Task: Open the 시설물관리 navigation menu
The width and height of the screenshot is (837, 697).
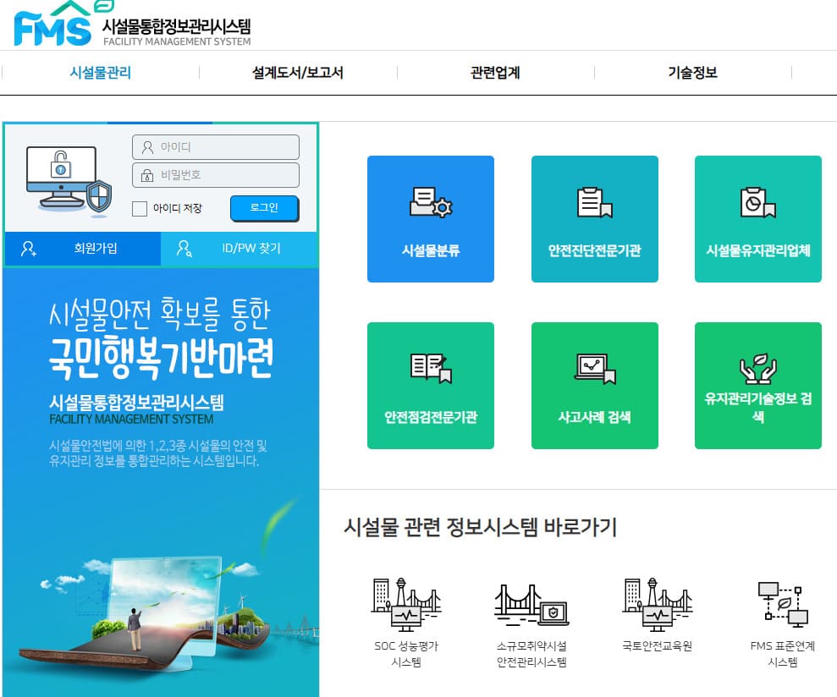Action: [x=98, y=73]
